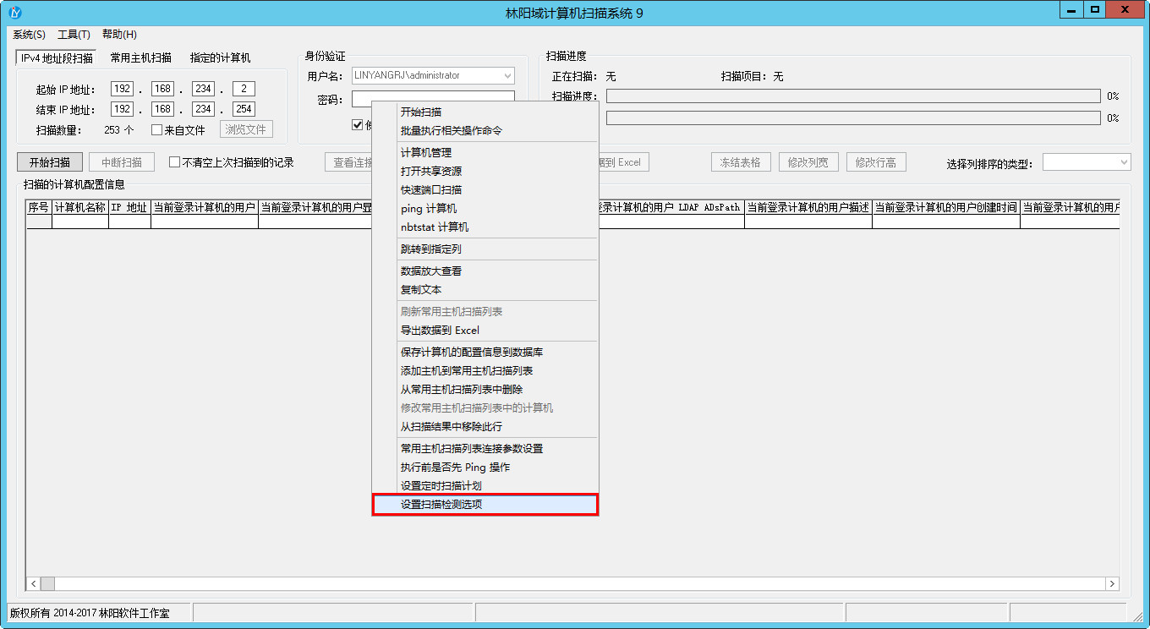Click start IP last octet field 2
1150x629 pixels.
click(x=244, y=89)
